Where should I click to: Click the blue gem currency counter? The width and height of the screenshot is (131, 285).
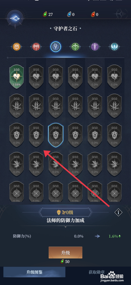(71, 14)
